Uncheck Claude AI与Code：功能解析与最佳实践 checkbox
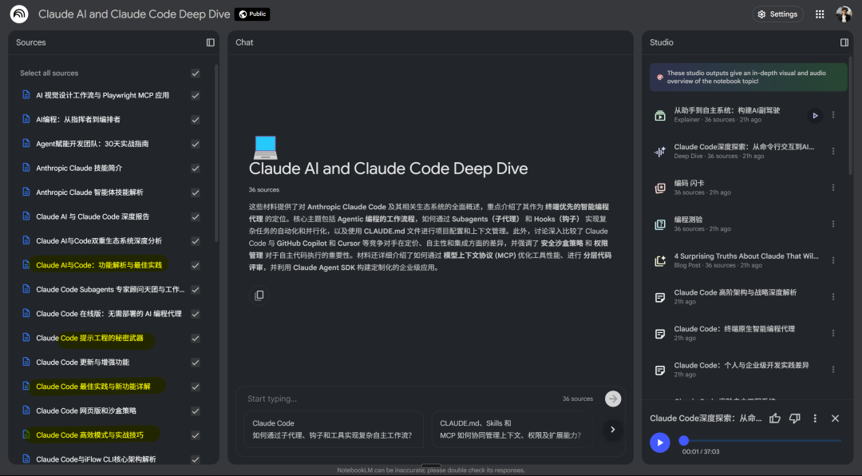The width and height of the screenshot is (862, 476). tap(196, 265)
